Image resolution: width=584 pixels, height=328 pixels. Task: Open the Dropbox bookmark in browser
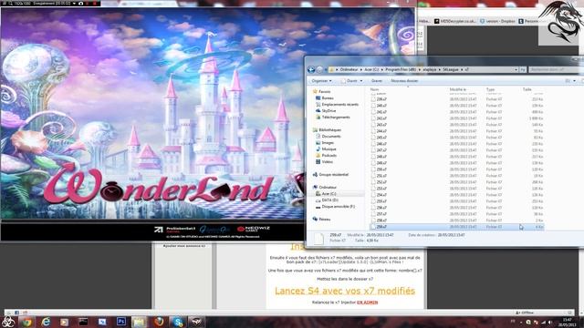[x=497, y=21]
